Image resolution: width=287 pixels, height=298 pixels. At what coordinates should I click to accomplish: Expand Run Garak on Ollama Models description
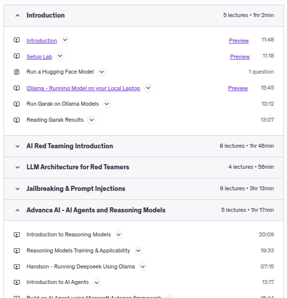click(x=107, y=104)
